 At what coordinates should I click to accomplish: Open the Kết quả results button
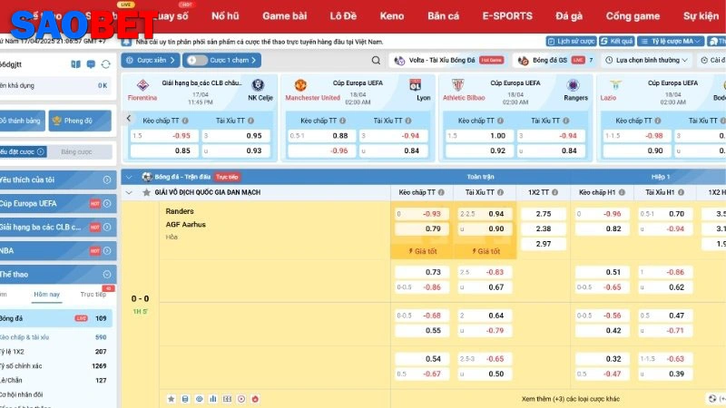click(x=617, y=41)
